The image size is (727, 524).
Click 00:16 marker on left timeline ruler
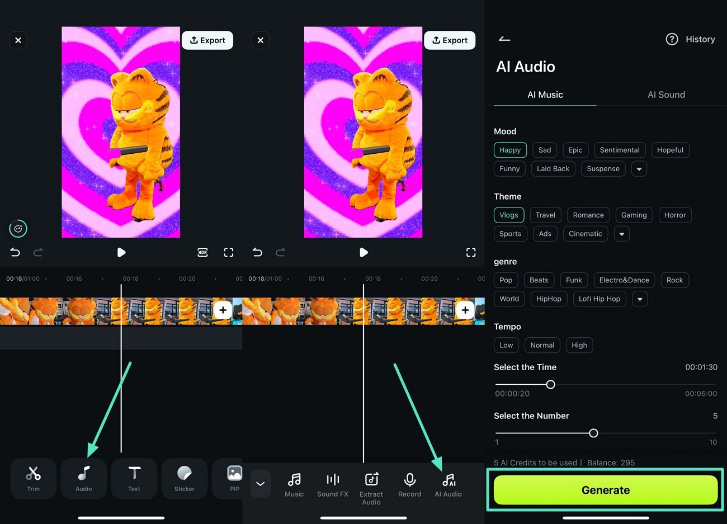point(74,278)
